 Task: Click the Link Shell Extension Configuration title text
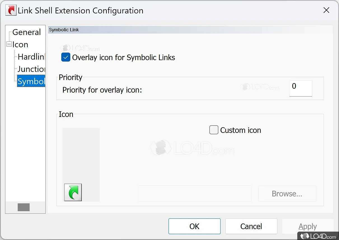pyautogui.click(x=81, y=11)
